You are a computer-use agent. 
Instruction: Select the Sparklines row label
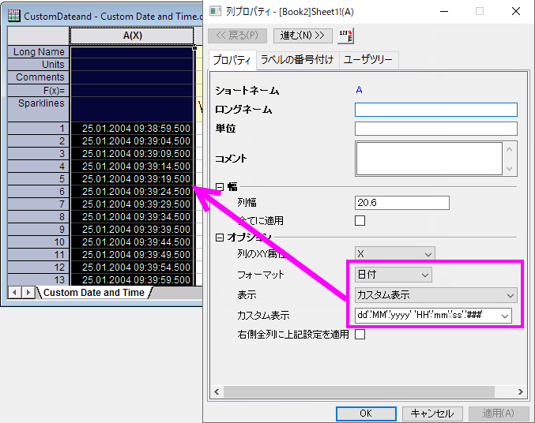[x=38, y=110]
